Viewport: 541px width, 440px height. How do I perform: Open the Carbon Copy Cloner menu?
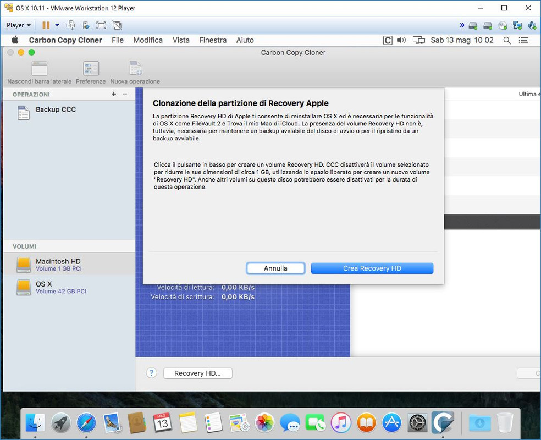coord(65,40)
